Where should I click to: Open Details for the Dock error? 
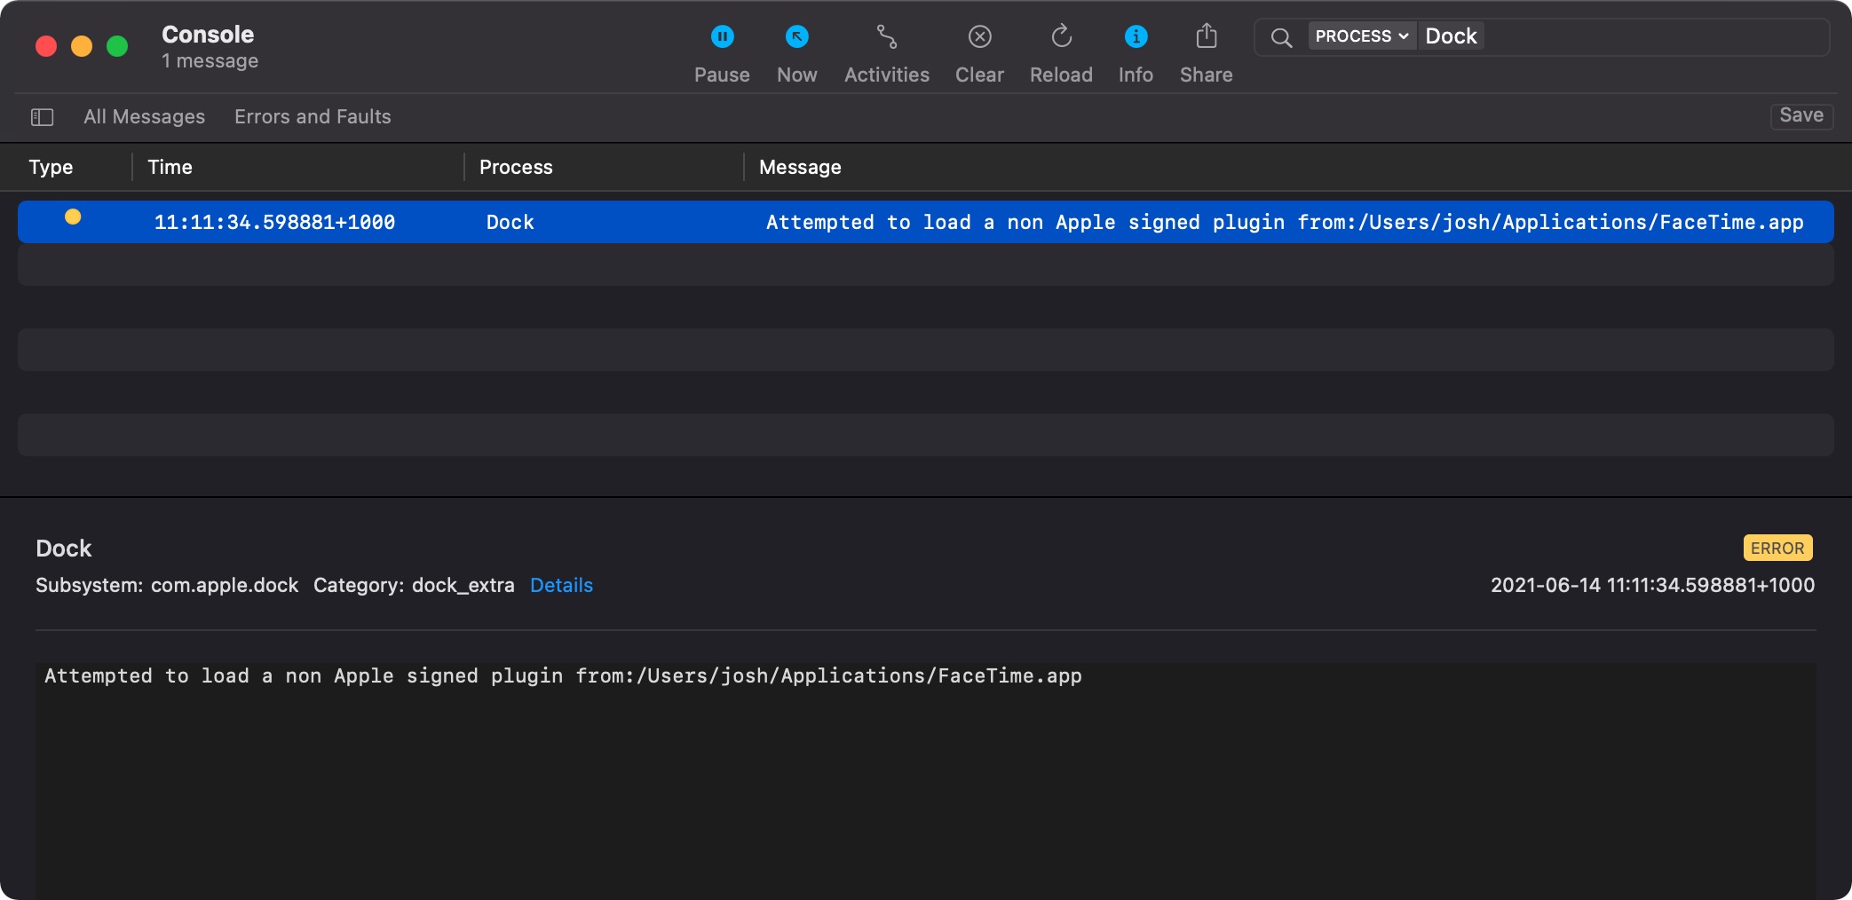(x=561, y=586)
